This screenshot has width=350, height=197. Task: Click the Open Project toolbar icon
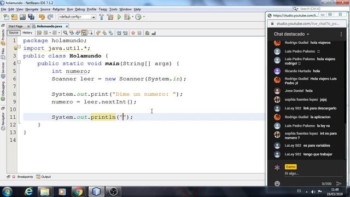click(x=22, y=17)
